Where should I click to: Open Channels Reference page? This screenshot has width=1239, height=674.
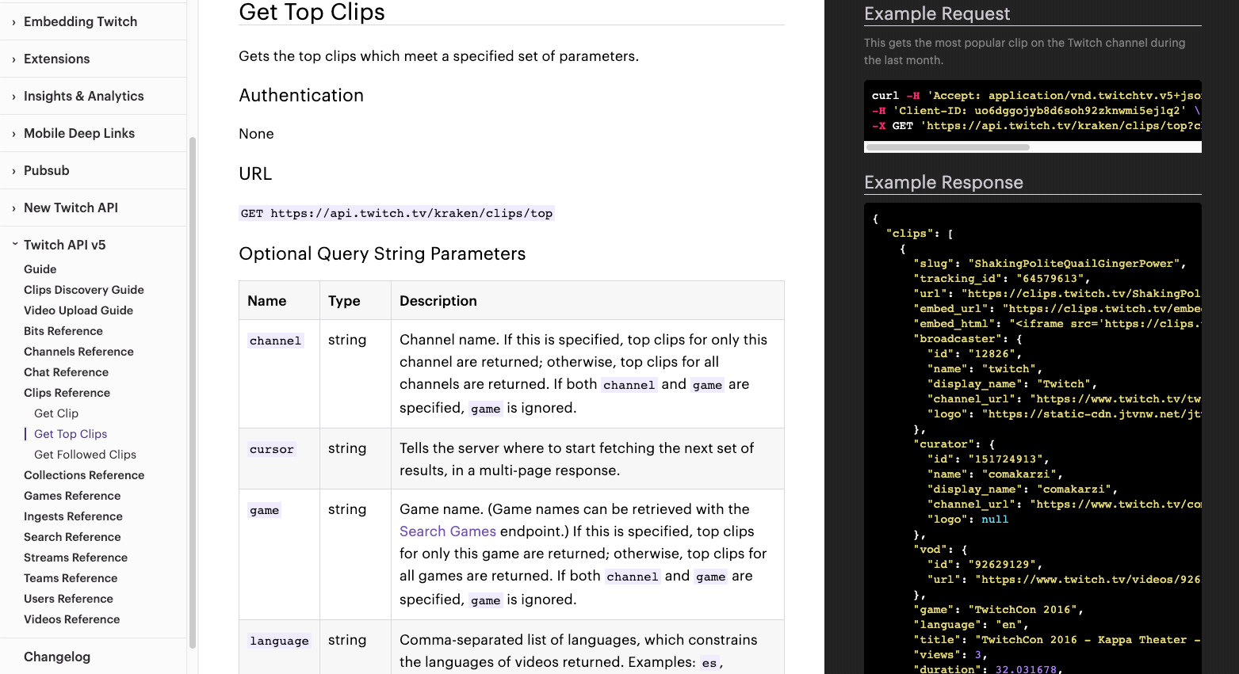[x=78, y=352]
